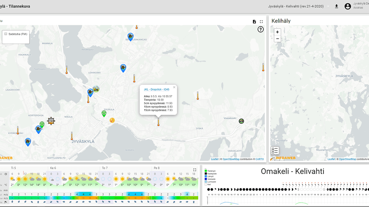Open the Kelihäly map legend list icon
This screenshot has width=369, height=207.
[x=275, y=151]
